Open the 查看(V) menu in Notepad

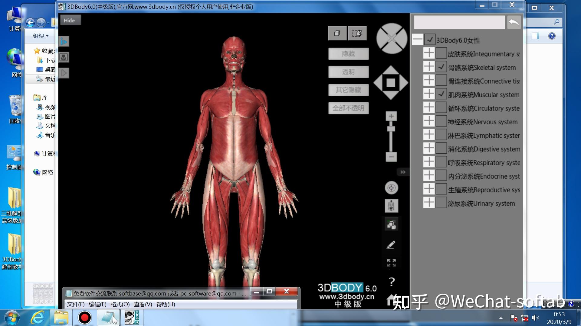(143, 304)
